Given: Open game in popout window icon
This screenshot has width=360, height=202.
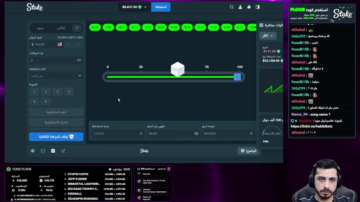Looking at the screenshot, I should [63, 151].
